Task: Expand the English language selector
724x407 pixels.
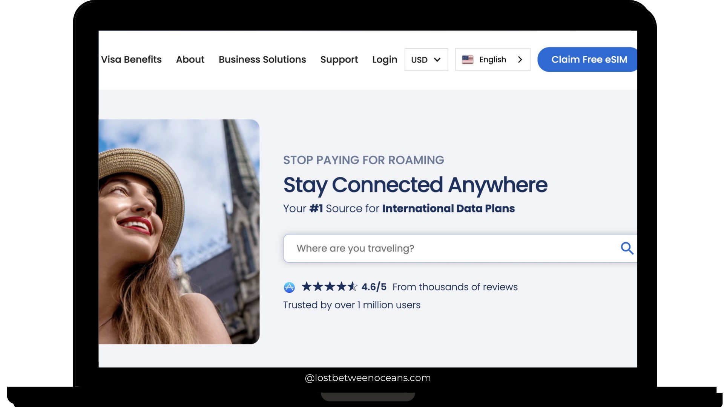Action: [492, 59]
